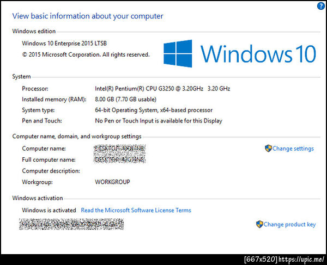Click the "System" section header

tap(21, 76)
